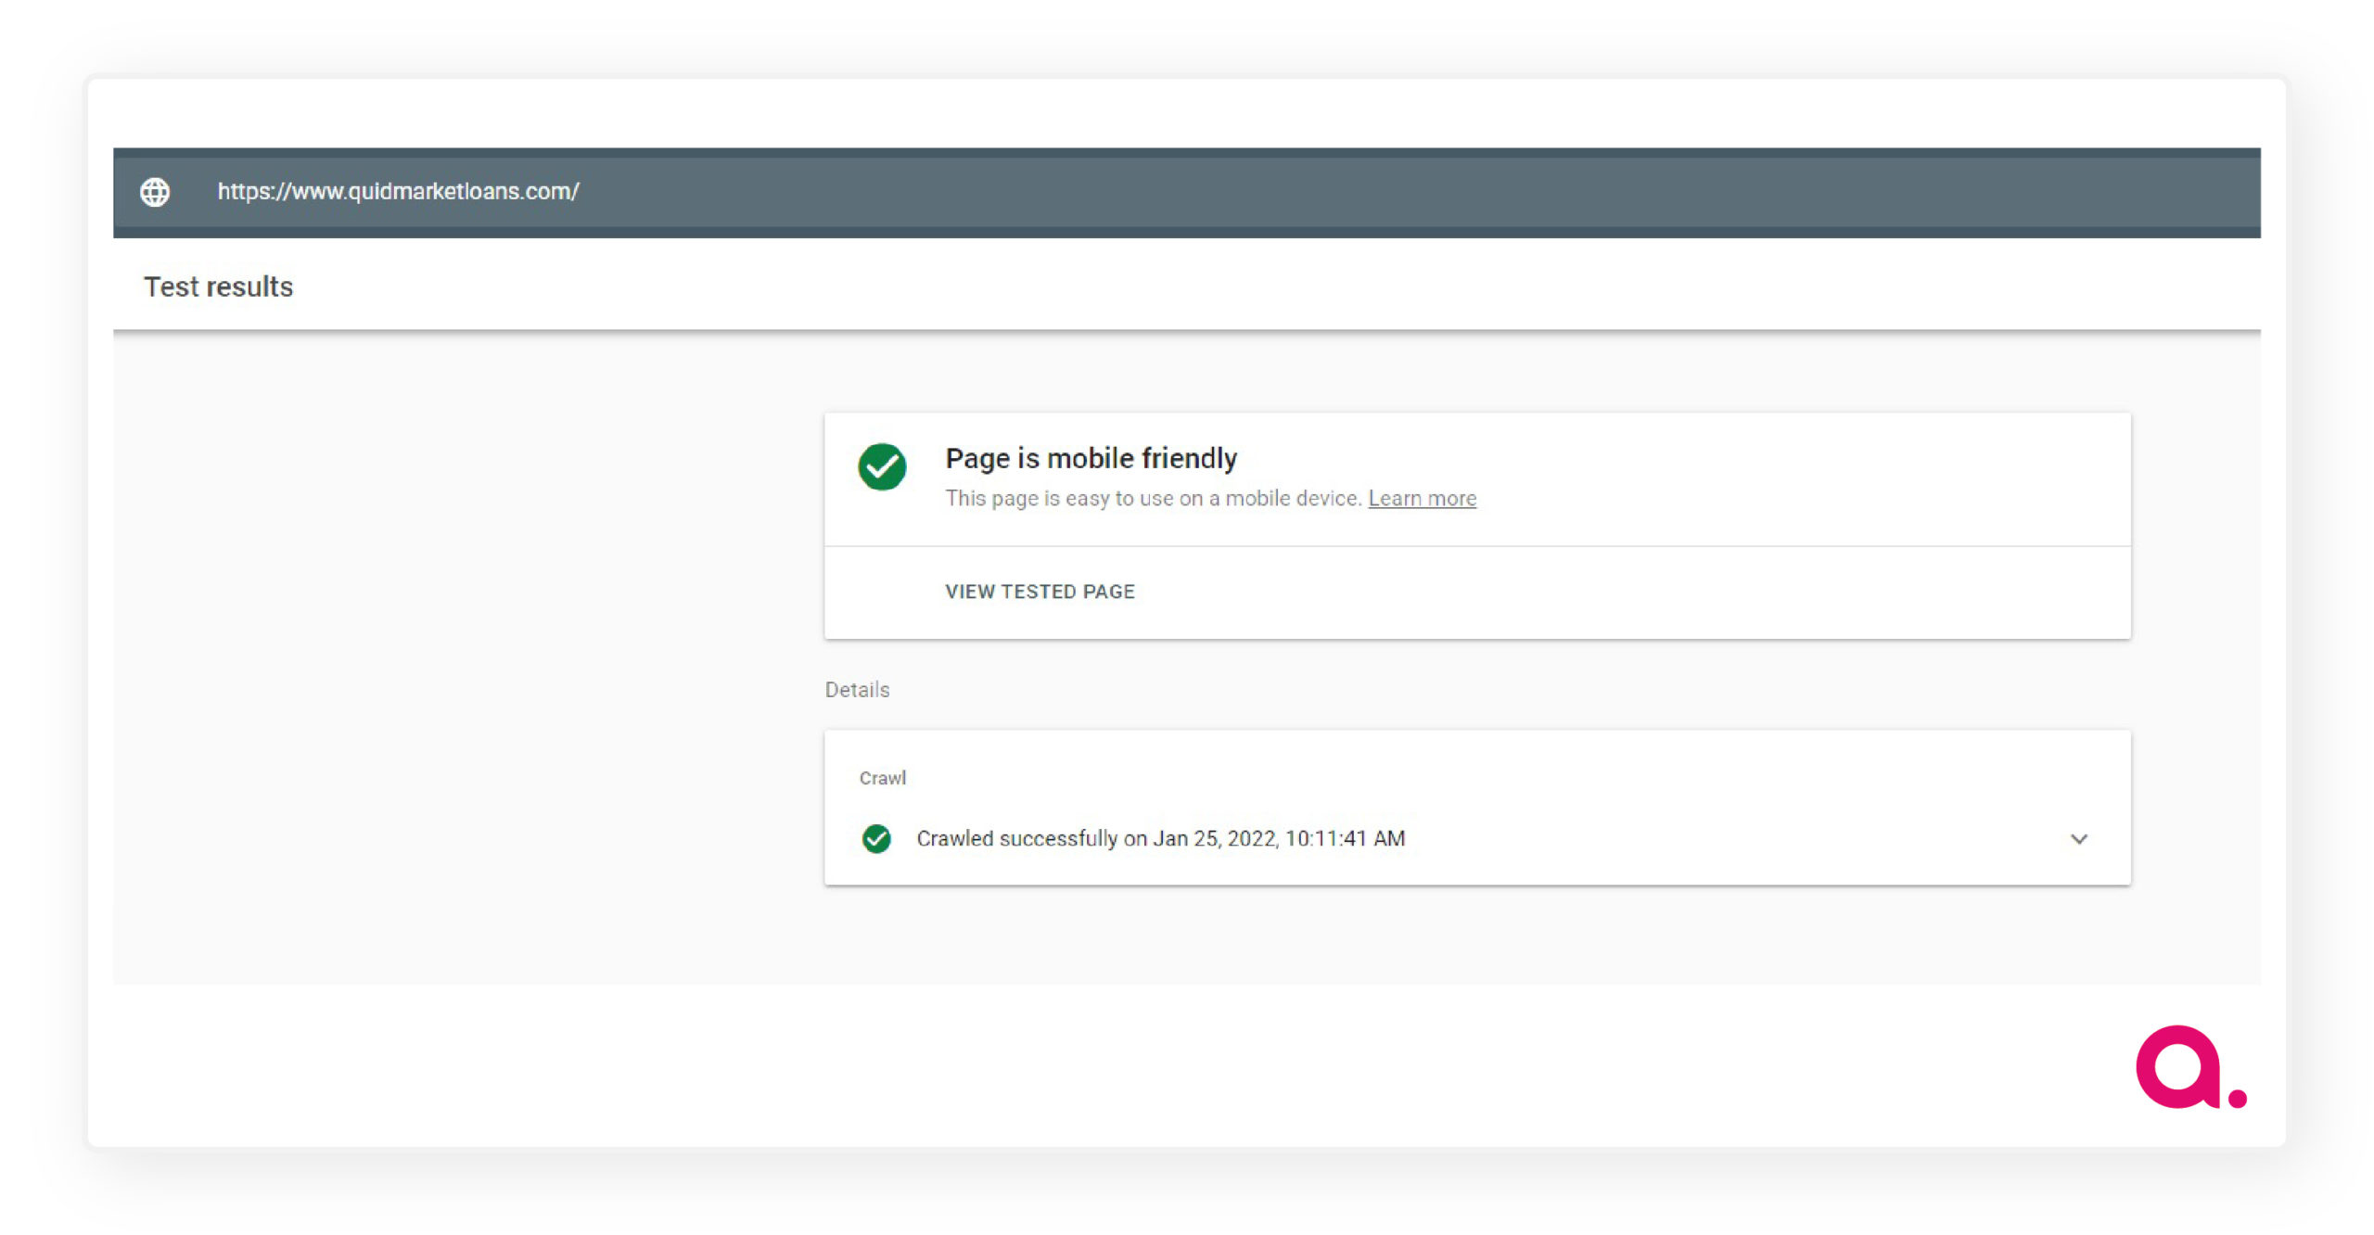Viewport: 2374px width, 1235px height.
Task: Click the time '10:11:41 AM' text
Action: 1345,838
